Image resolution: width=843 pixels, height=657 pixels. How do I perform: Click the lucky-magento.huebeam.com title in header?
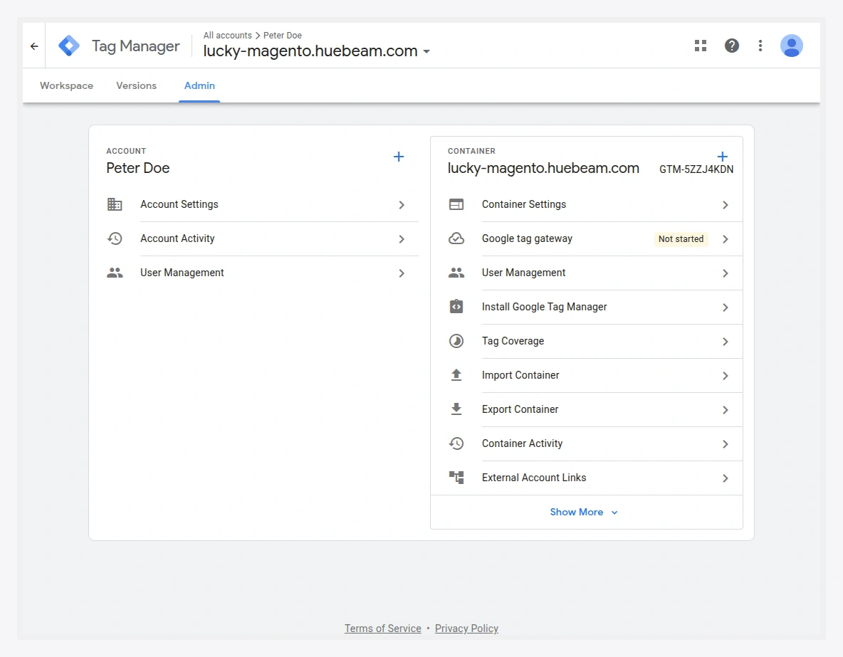[x=310, y=51]
